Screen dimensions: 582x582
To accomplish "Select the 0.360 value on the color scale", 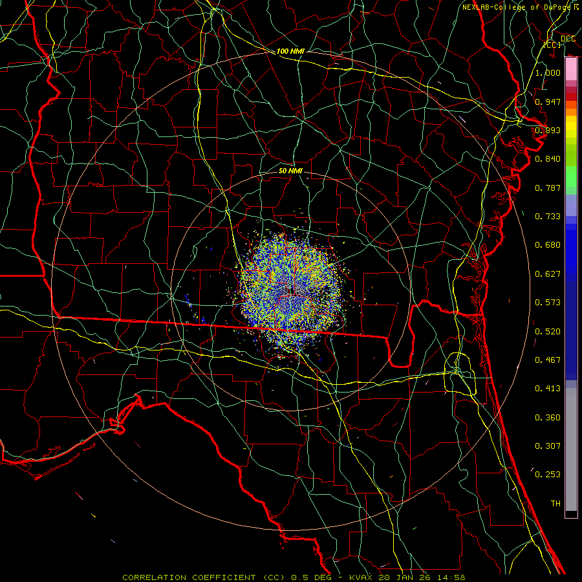I will 548,418.
